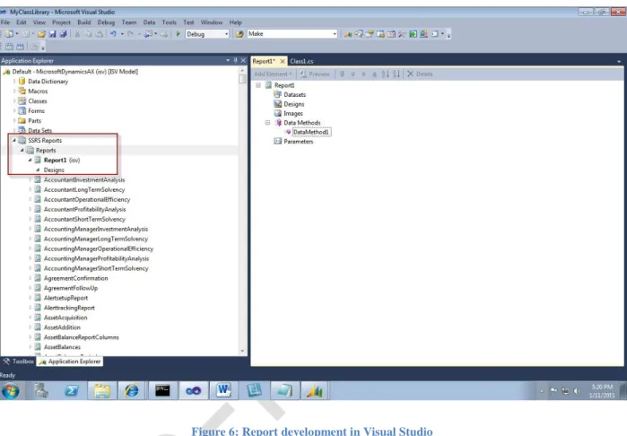Open the Windows Start button

[11, 391]
